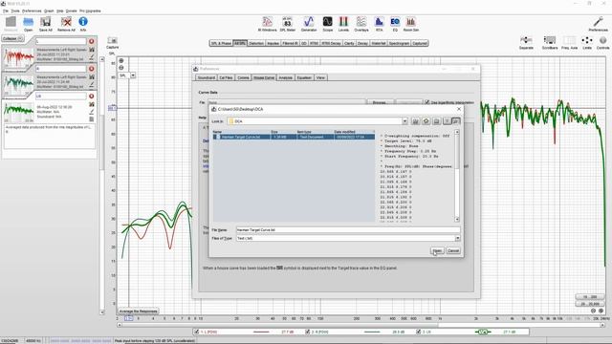Click Cancel button in file dialog
Screen dimensions: 612x344
pyautogui.click(x=453, y=250)
